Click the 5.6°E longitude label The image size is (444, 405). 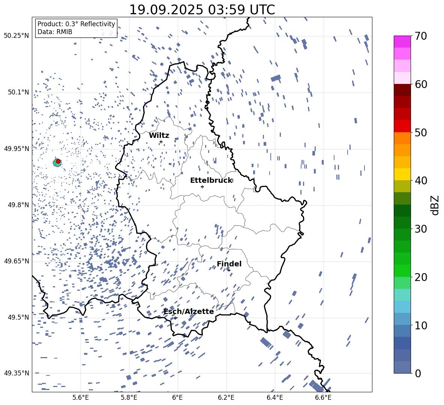click(x=81, y=398)
